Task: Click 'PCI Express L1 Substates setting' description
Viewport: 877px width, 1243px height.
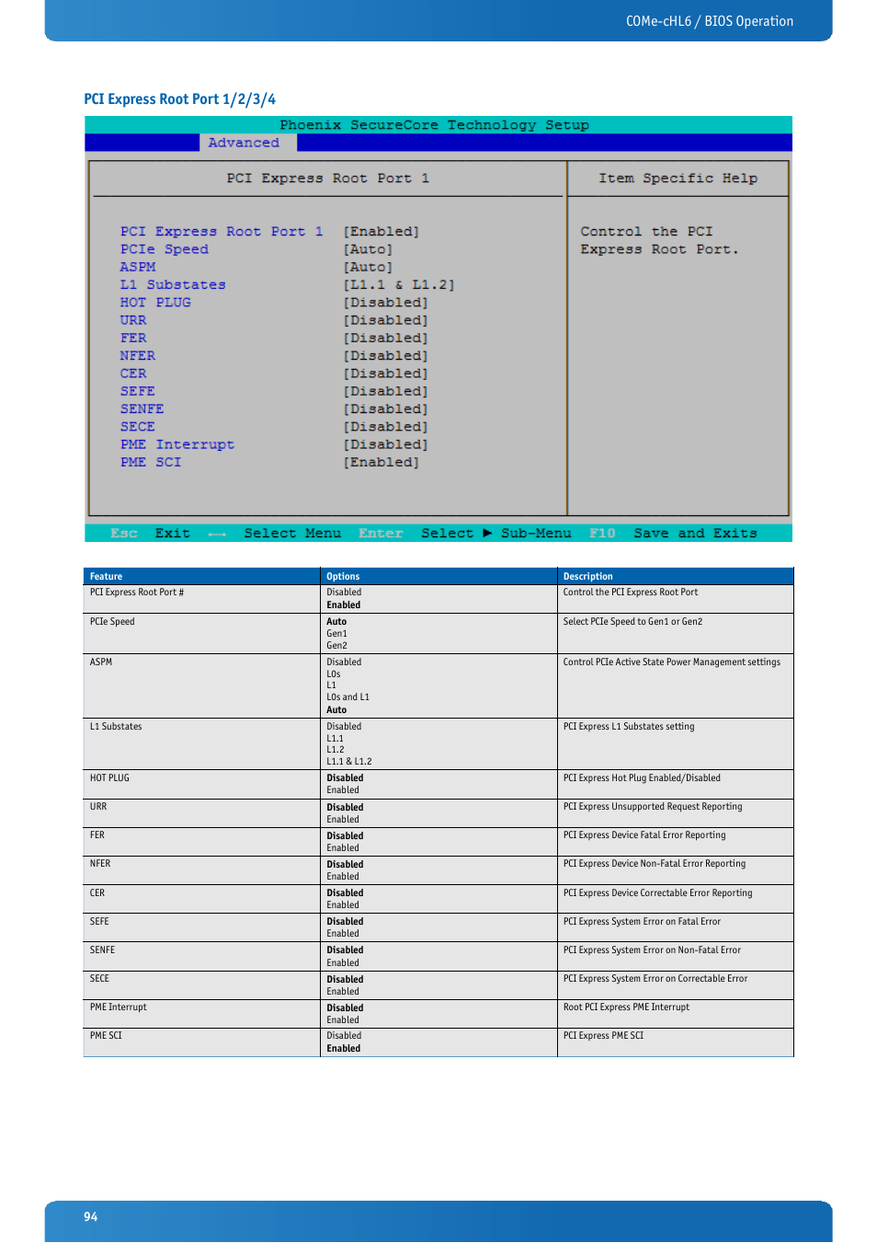Action: [x=629, y=727]
